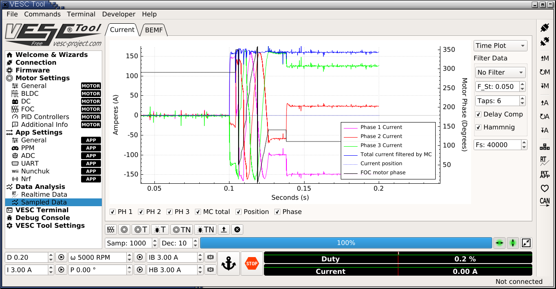The image size is (556, 289).
Task: Click the bug-with-TN sample button
Action: [205, 229]
